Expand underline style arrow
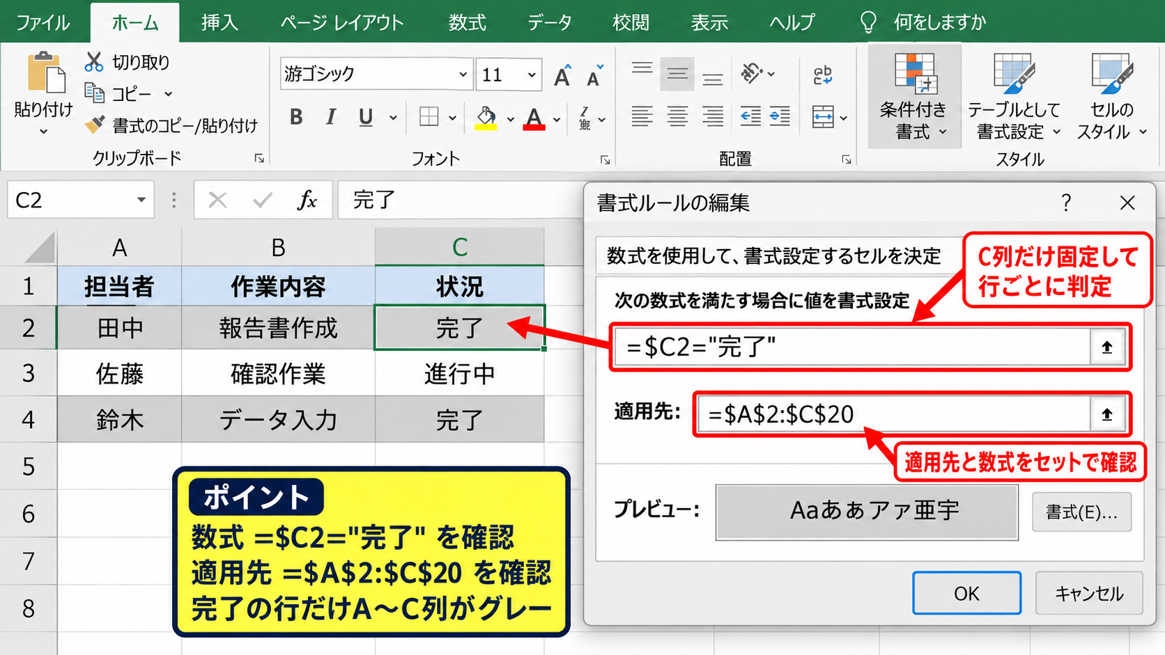The width and height of the screenshot is (1165, 655). (x=393, y=118)
